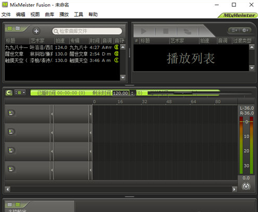Screen dimensions: 258x212
Task: Select the song 触摸天空 in library
Action: coord(62,60)
